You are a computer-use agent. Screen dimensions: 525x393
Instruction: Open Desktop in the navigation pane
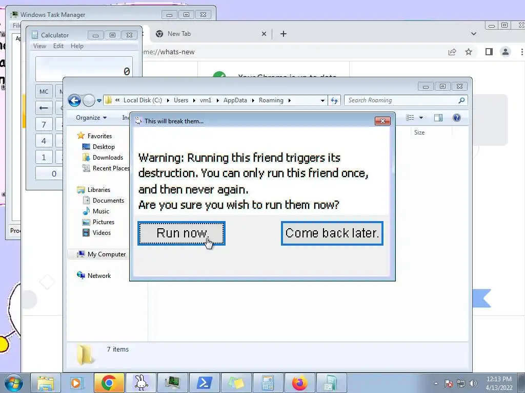[104, 147]
